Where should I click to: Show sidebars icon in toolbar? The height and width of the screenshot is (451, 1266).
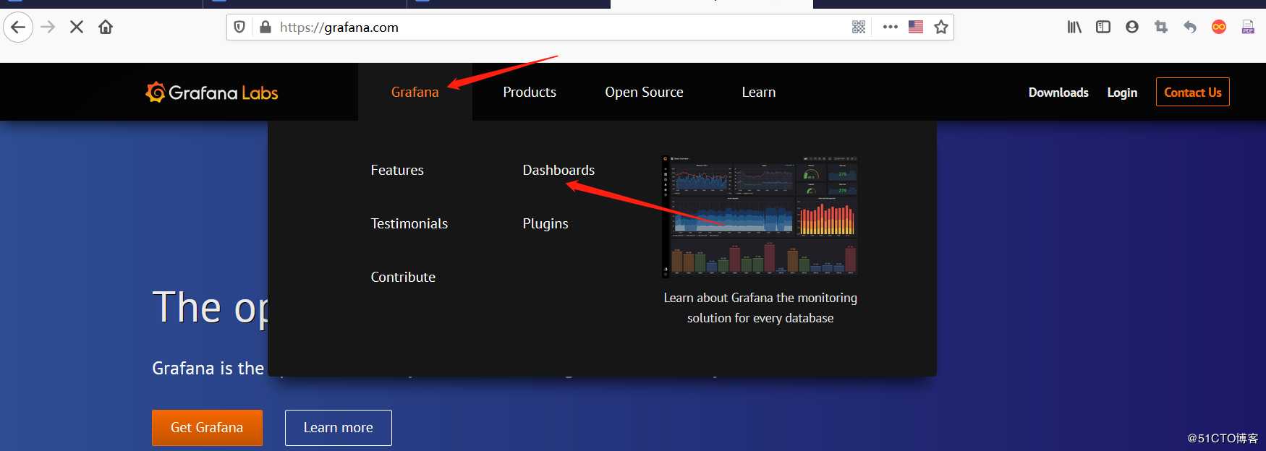point(1103,27)
